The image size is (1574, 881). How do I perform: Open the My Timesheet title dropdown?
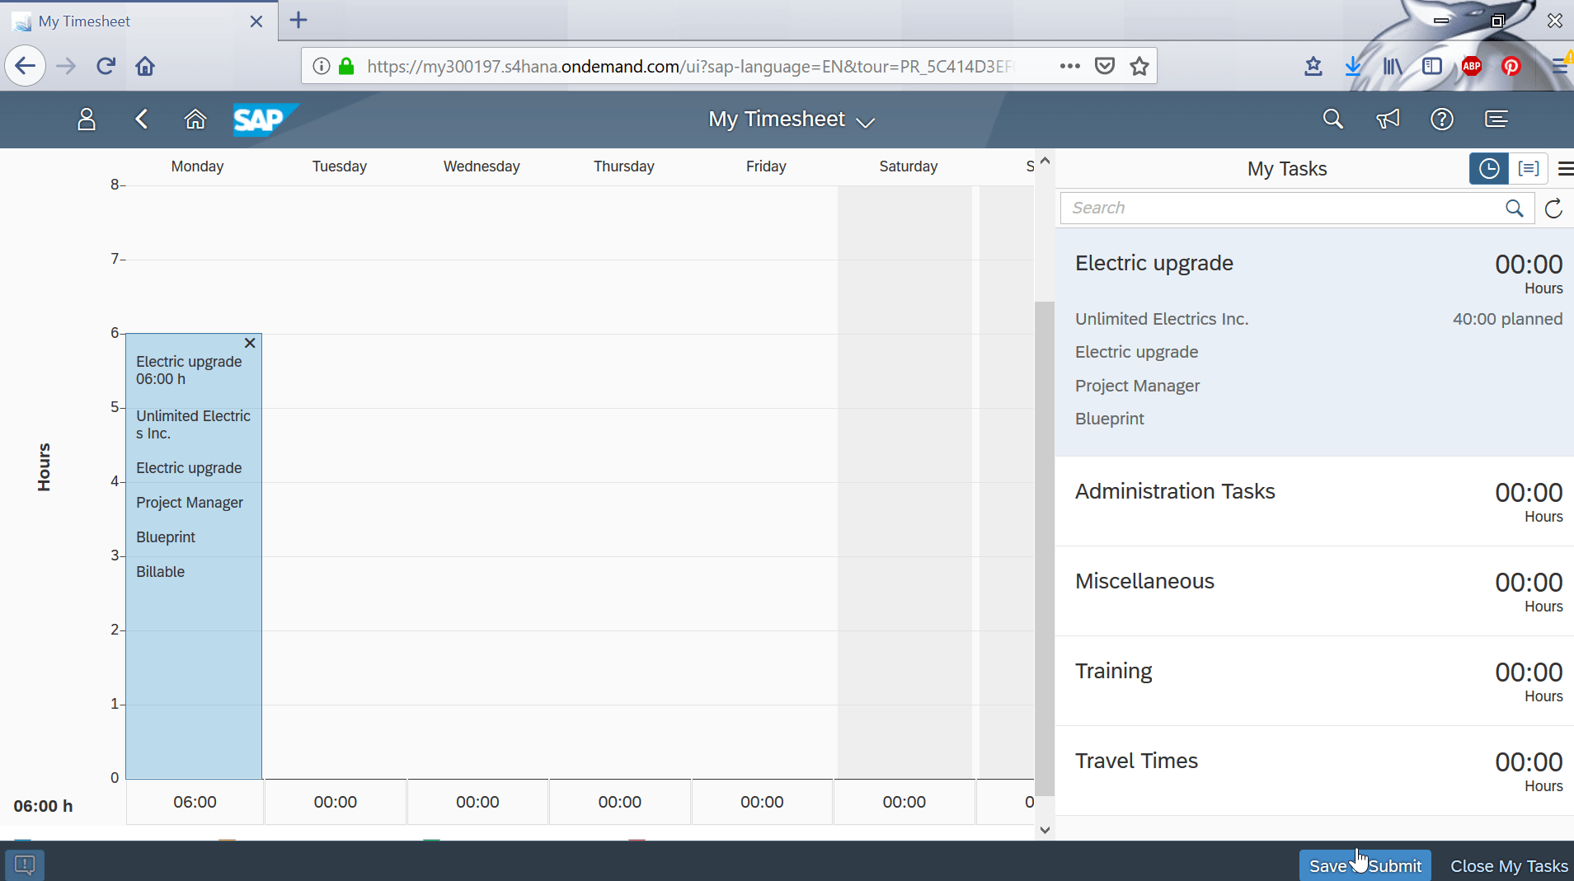click(x=865, y=121)
